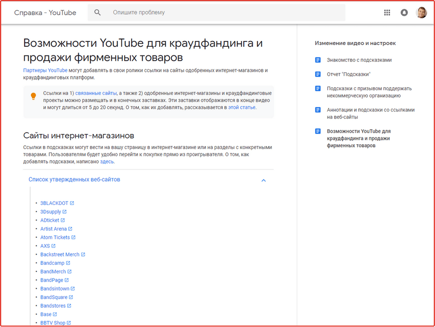Open the BandMerch link
The height and width of the screenshot is (327, 435).
pos(53,272)
